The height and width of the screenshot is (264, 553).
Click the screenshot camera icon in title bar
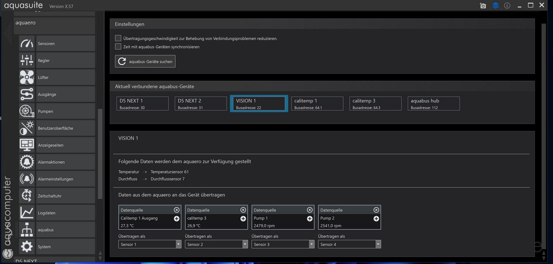pos(483,6)
